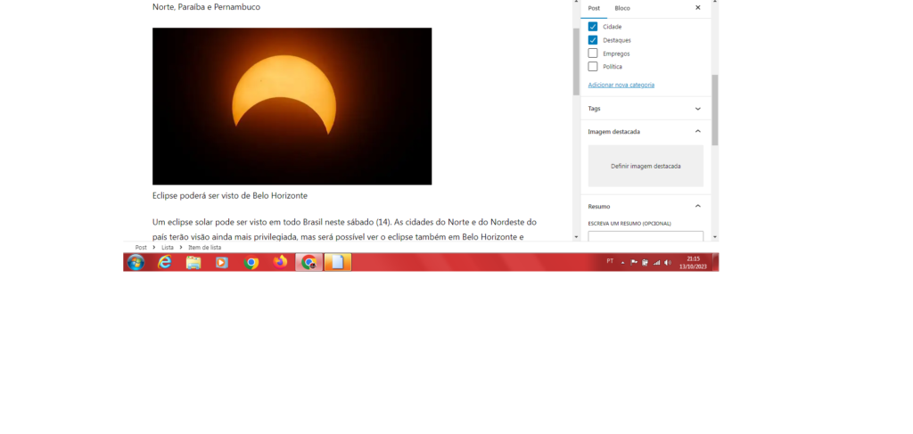Close the settings sidebar with X
Viewport: 913px width, 434px height.
698,7
